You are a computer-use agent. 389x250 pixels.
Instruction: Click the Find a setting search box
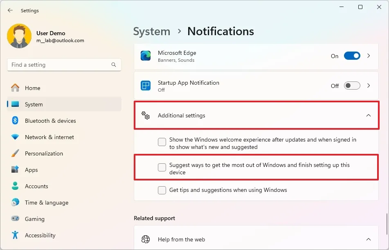(x=59, y=65)
